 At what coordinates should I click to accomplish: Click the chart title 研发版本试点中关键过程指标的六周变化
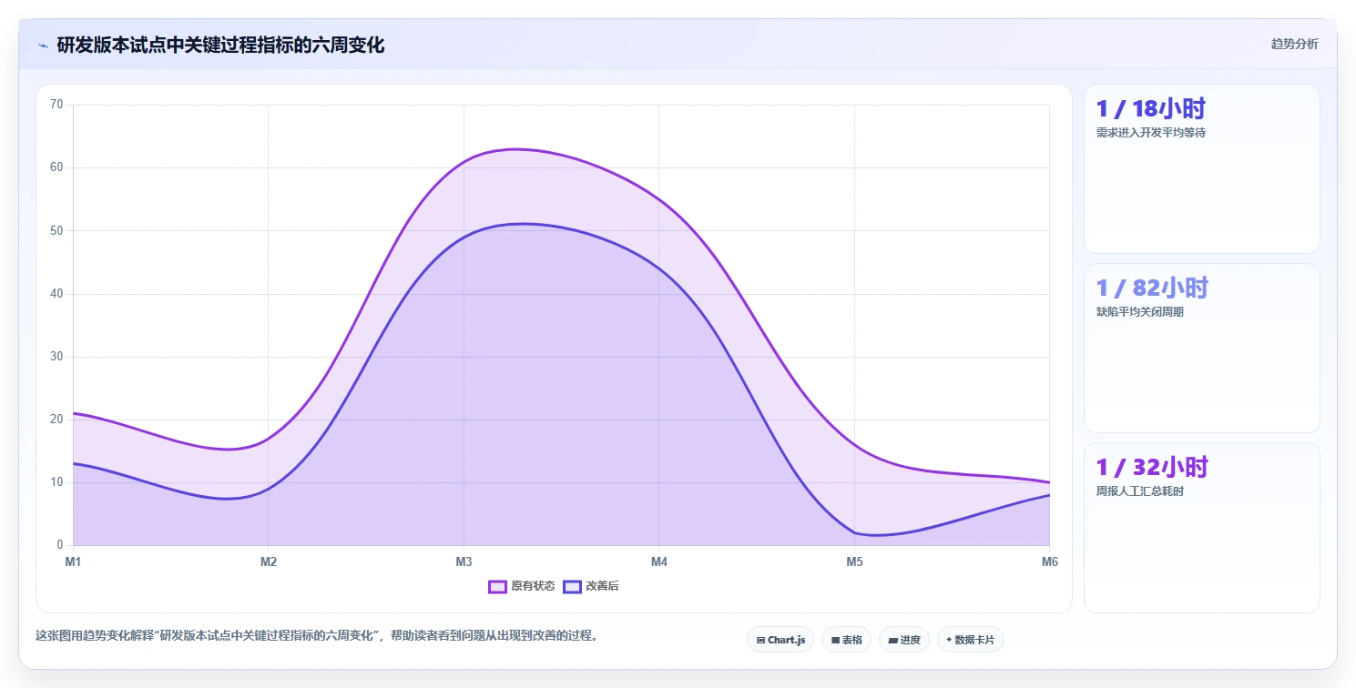220,45
